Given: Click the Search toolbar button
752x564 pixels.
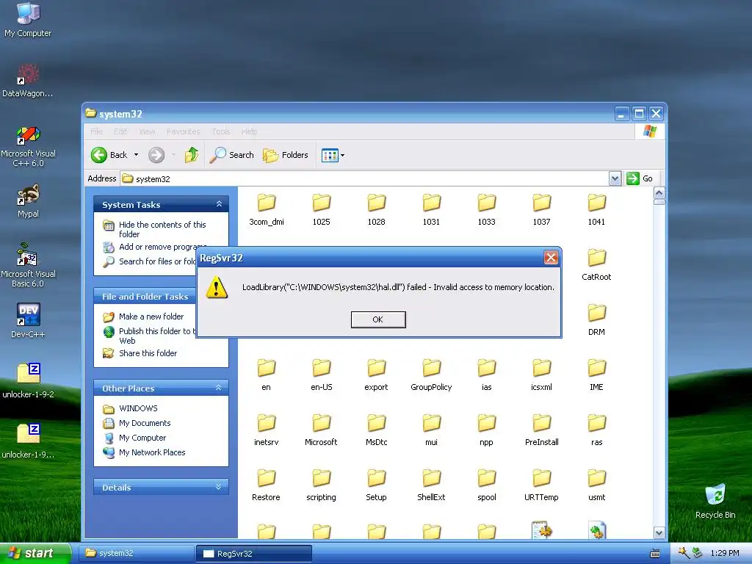Looking at the screenshot, I should [x=232, y=155].
